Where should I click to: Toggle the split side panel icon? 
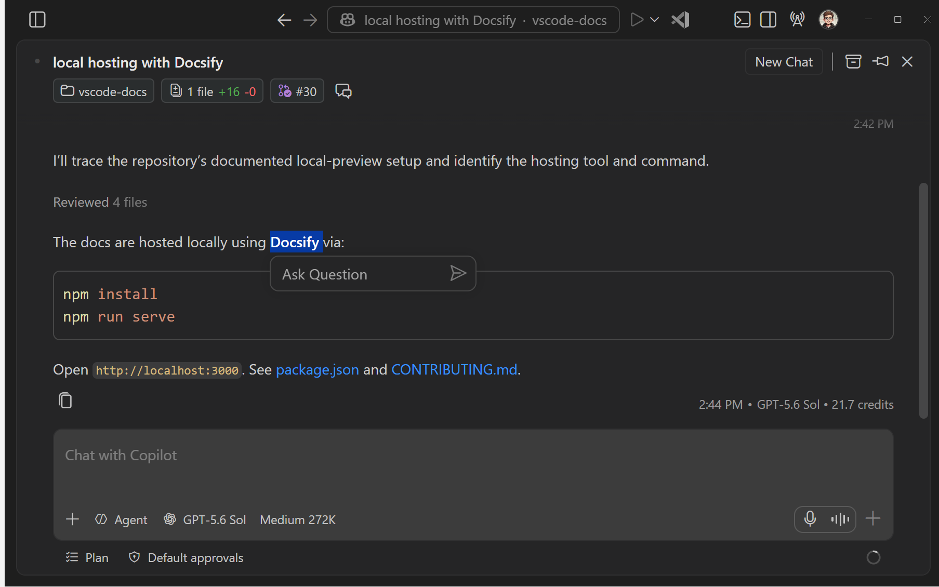click(768, 20)
